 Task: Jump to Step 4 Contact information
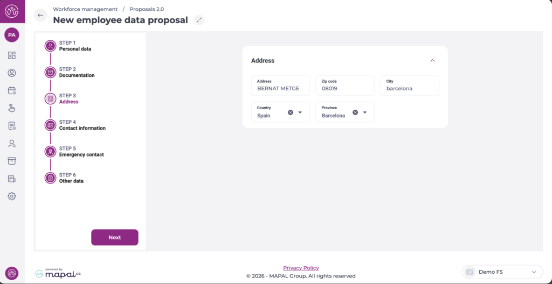point(82,125)
